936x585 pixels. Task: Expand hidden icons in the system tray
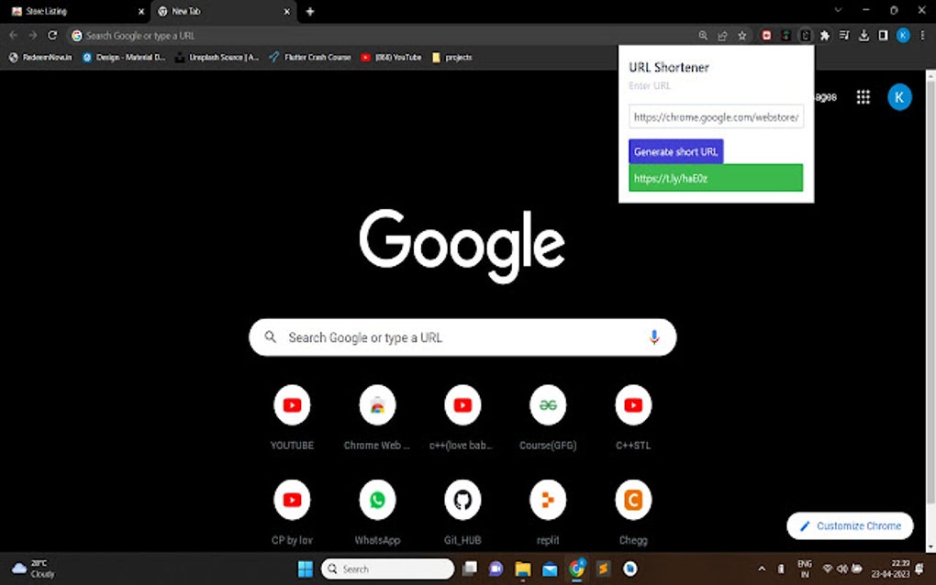point(762,568)
